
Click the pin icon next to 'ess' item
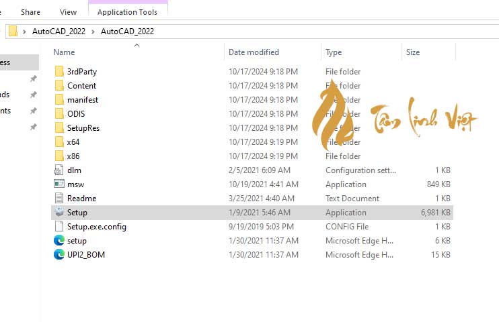click(33, 78)
